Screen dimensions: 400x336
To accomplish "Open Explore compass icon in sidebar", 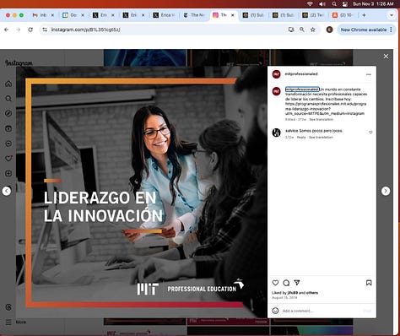I will point(8,113).
